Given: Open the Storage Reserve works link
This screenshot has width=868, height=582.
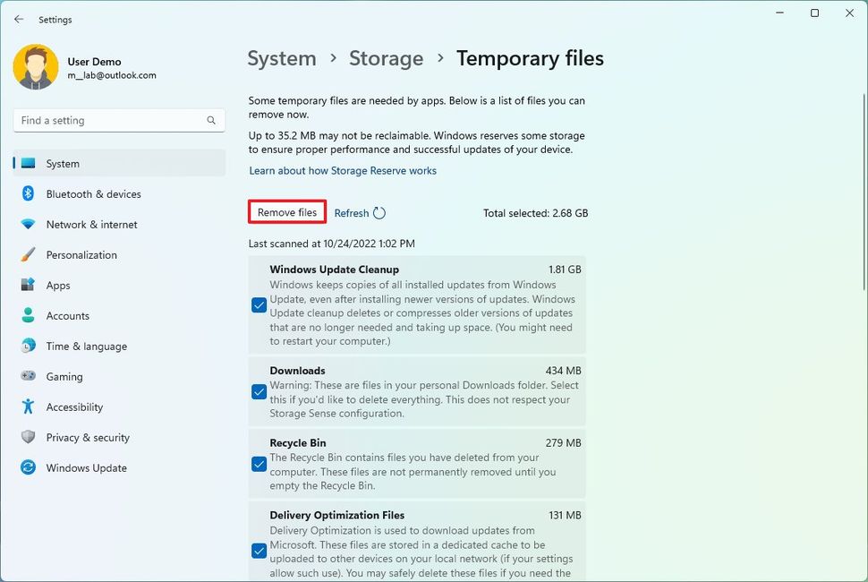Looking at the screenshot, I should point(342,170).
